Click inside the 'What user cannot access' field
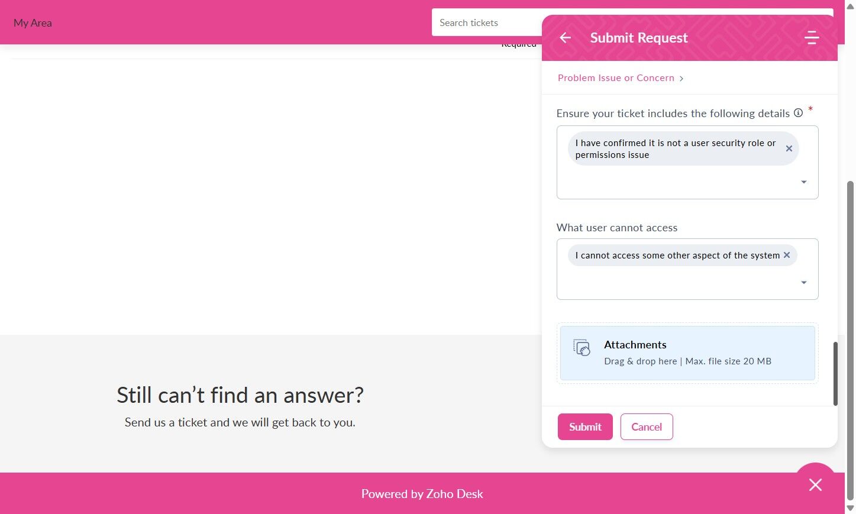Screen dimensions: 856x514 674,284
